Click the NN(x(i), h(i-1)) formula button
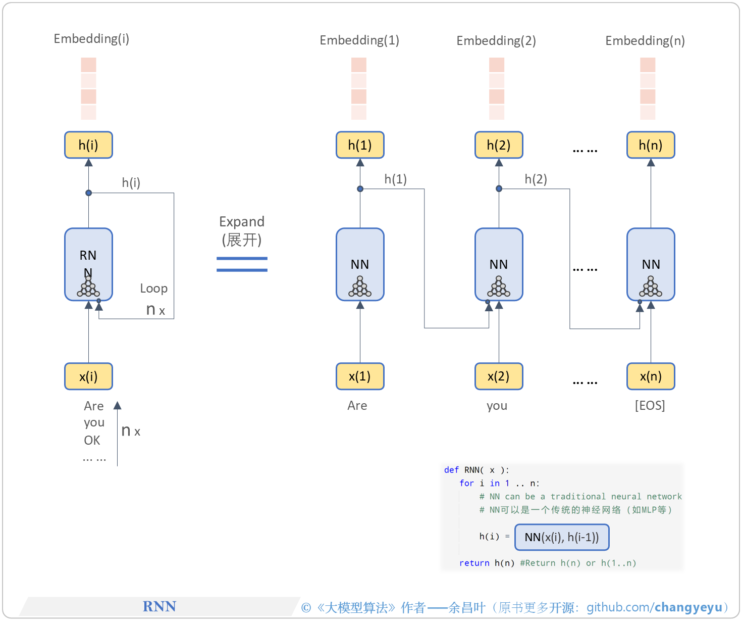The image size is (742, 620). pos(561,537)
